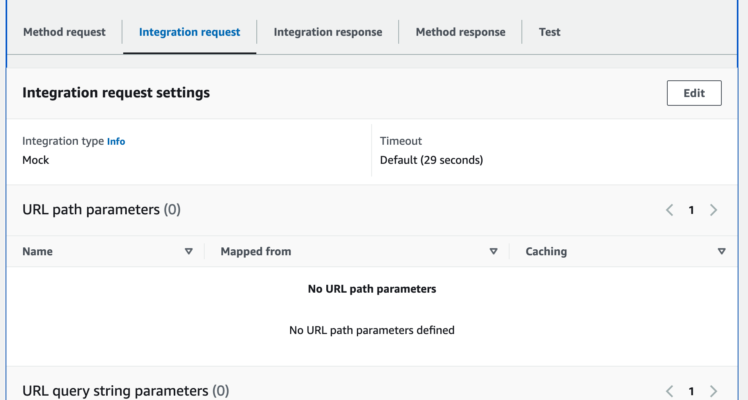Switch to the Method request tab
Image resolution: width=748 pixels, height=400 pixels.
click(64, 32)
